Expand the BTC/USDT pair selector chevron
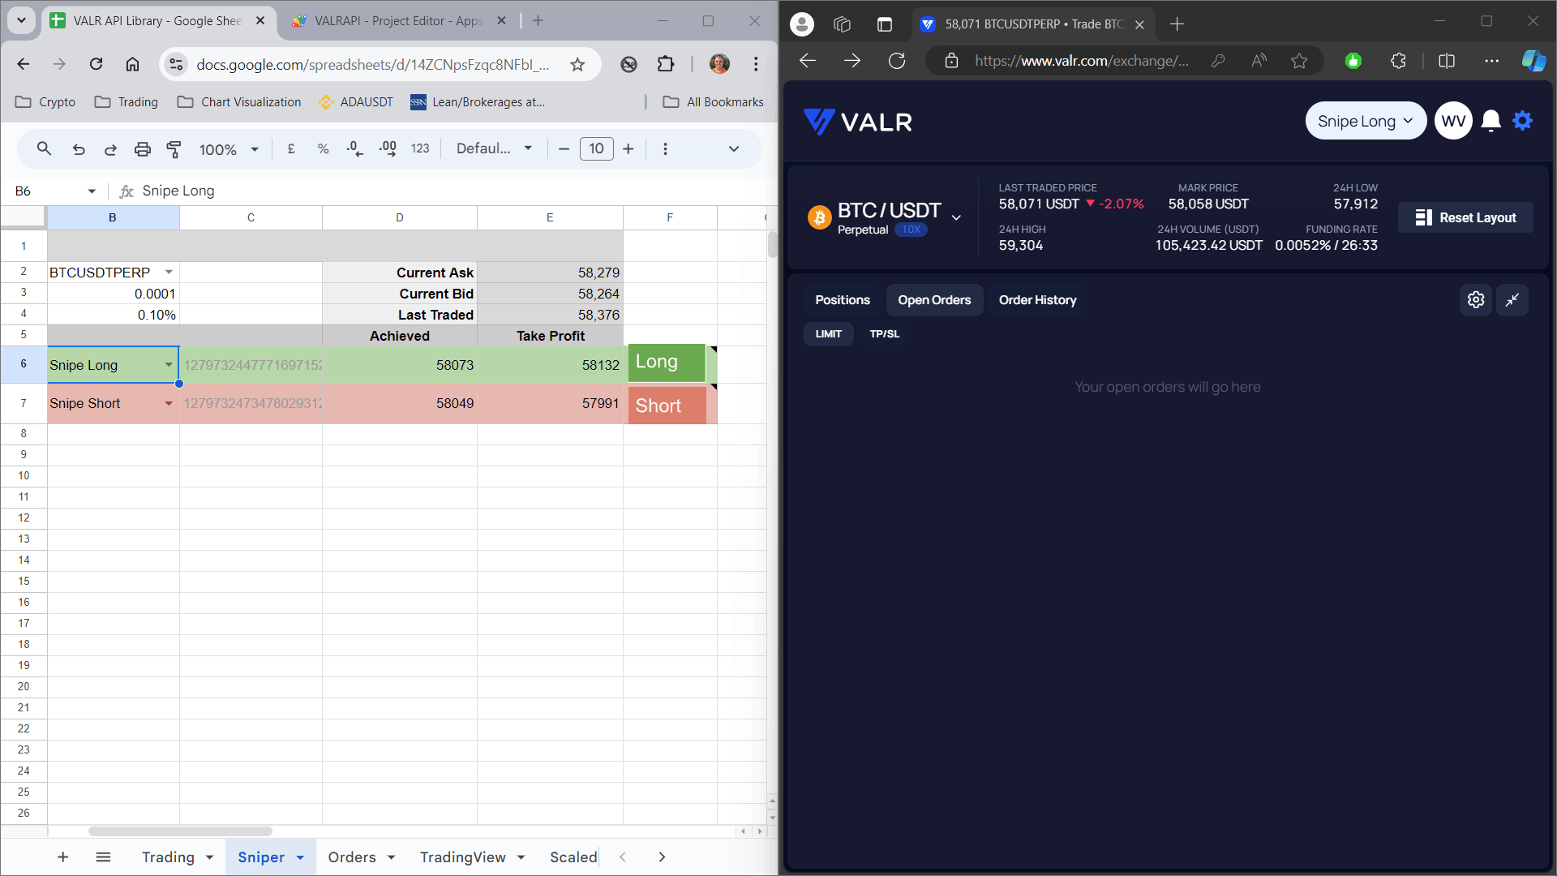 tap(956, 217)
